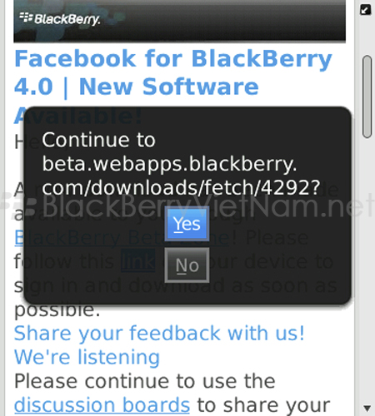The width and height of the screenshot is (375, 416).
Task: Click the beta.webapps.blackberry.com URL text in the dialog
Action: pos(181,176)
